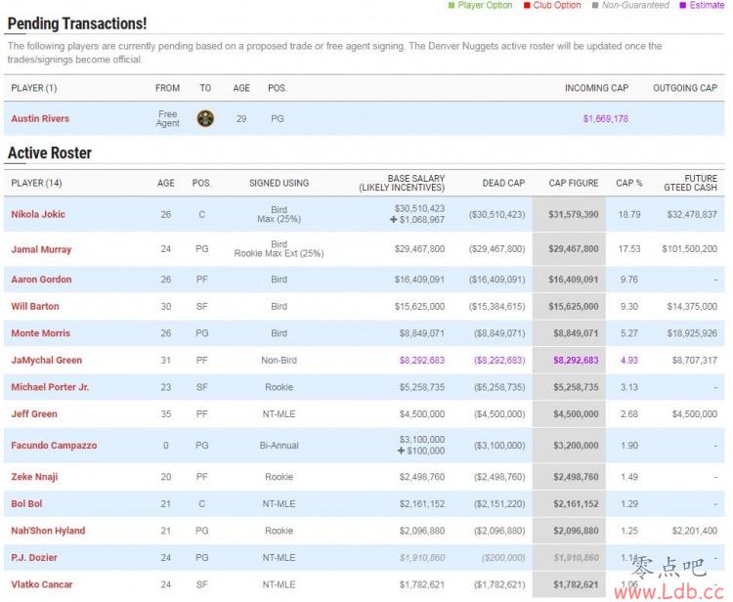Sort by SIGNED USING column header
The width and height of the screenshot is (733, 602).
pos(280,183)
